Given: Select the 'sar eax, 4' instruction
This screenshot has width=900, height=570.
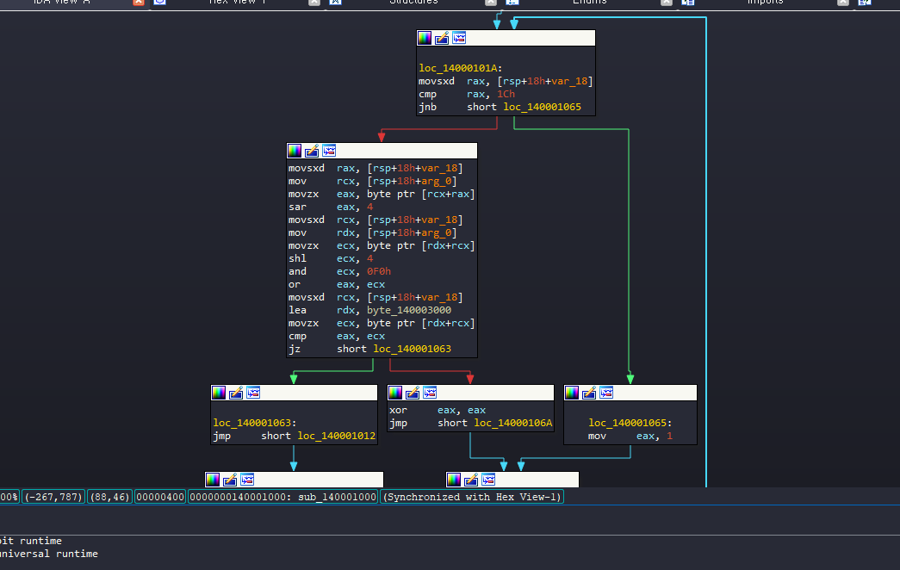Looking at the screenshot, I should 331,207.
